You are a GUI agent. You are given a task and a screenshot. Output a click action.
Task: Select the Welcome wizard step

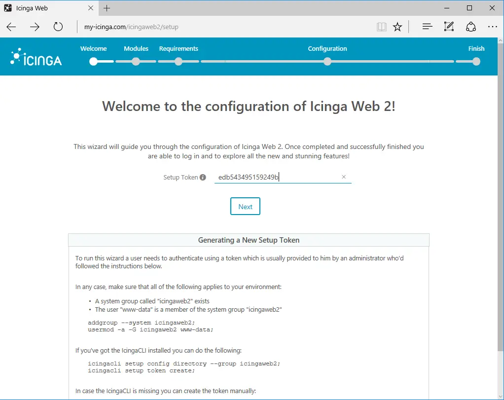(x=94, y=48)
